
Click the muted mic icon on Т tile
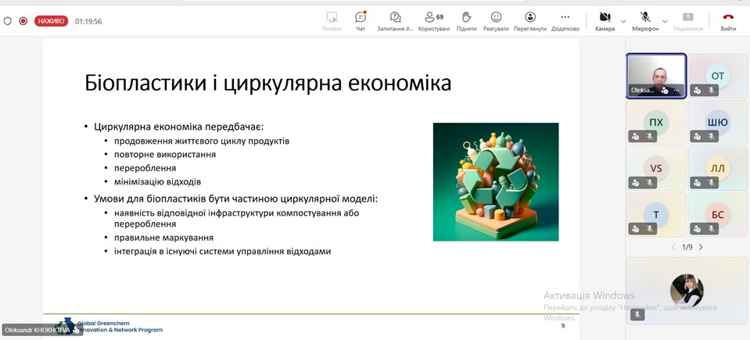click(650, 229)
